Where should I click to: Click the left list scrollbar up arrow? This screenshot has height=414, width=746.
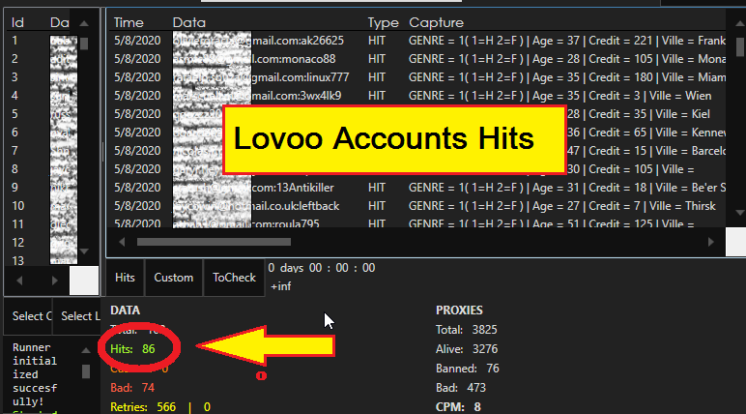[84, 23]
